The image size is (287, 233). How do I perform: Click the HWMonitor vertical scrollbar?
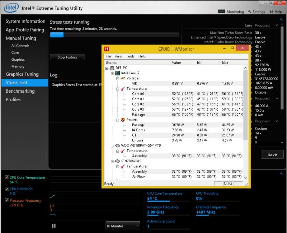tap(245, 105)
